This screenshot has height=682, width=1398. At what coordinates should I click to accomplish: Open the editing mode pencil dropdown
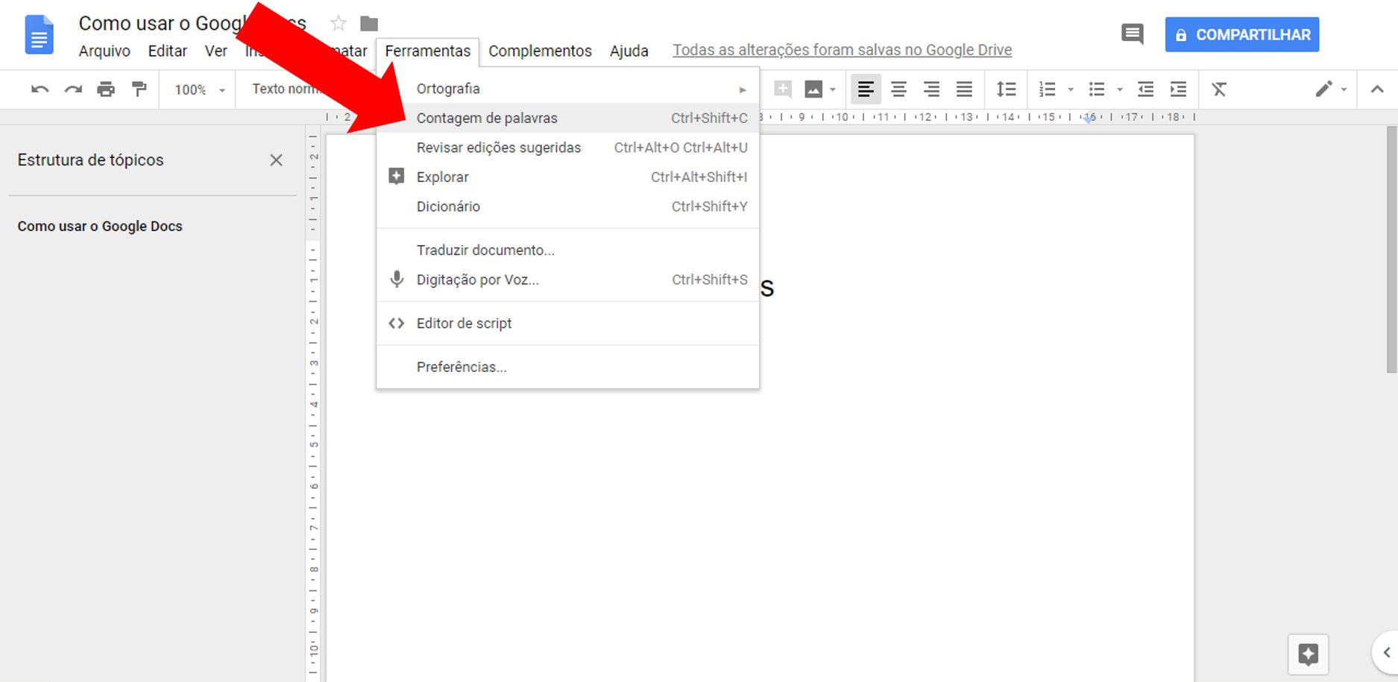click(x=1330, y=89)
